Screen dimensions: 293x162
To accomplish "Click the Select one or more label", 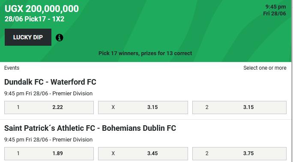I will [265, 68].
